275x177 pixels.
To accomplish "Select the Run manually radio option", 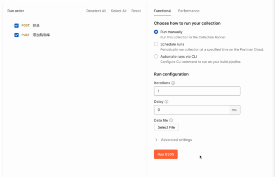I will pyautogui.click(x=156, y=32).
